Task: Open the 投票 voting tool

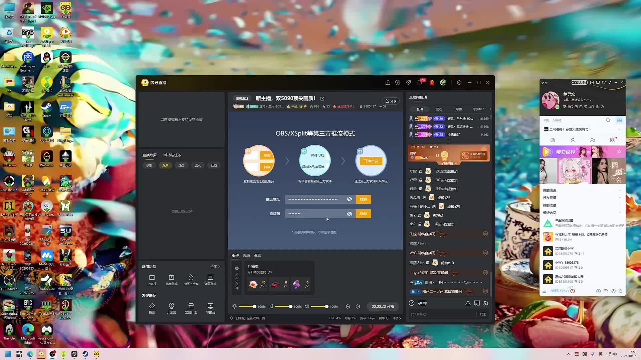Action: point(152,308)
